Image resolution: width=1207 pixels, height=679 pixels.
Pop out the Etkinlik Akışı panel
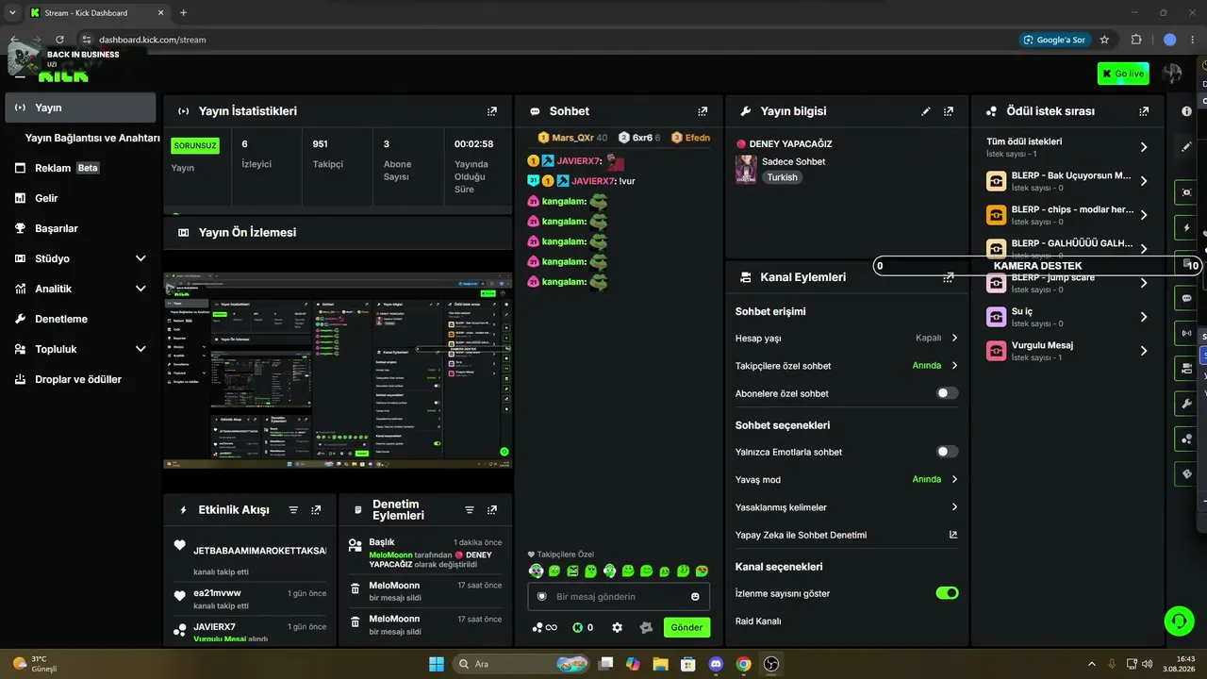tap(316, 510)
